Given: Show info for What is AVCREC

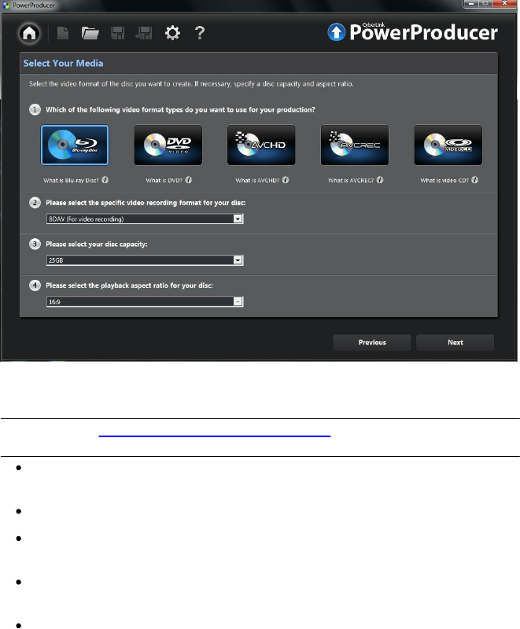Looking at the screenshot, I should tap(380, 180).
